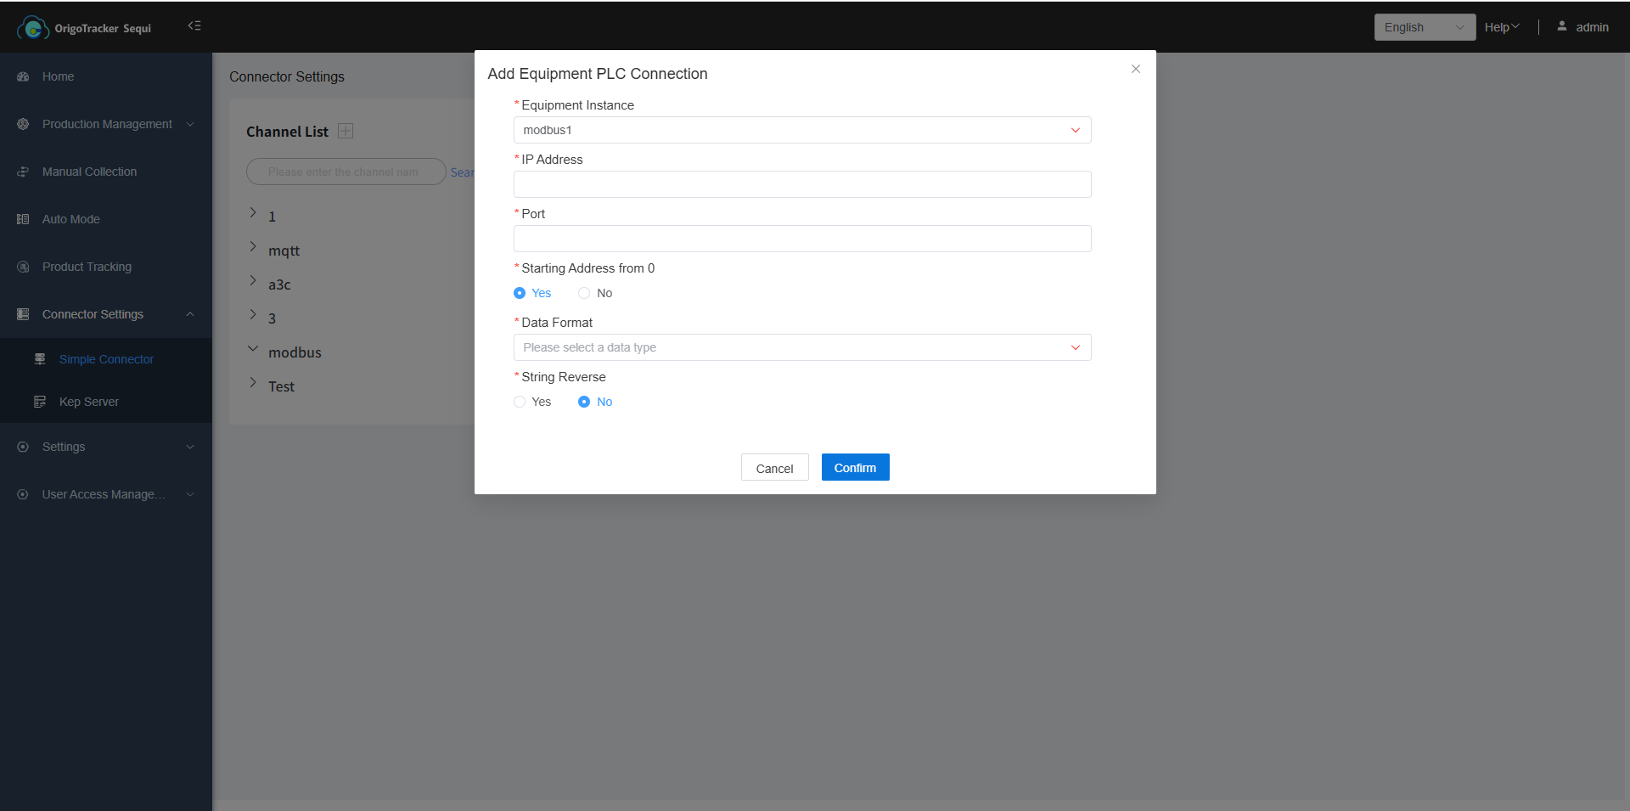
Task: Click the OrigoTracker logo icon
Action: 32,28
